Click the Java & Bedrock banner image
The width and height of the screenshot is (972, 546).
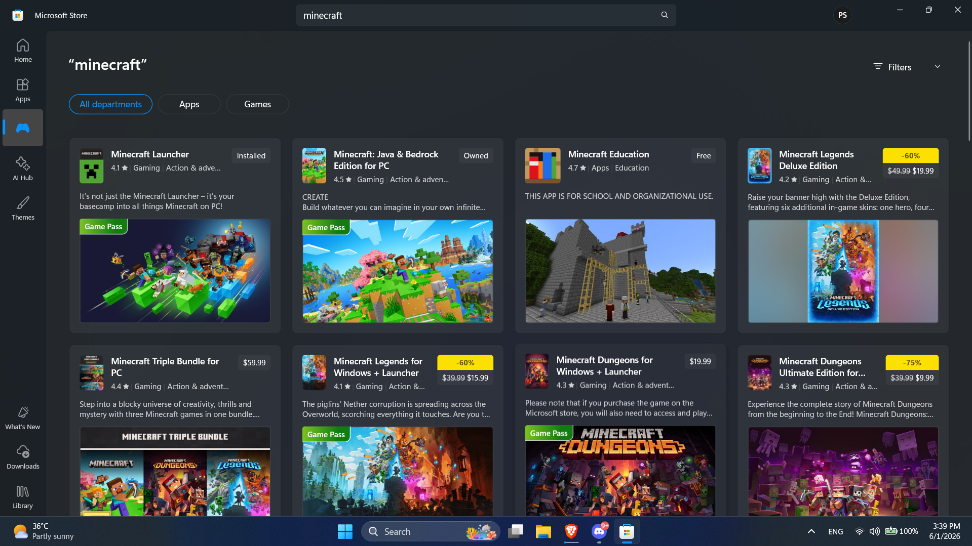(x=398, y=271)
